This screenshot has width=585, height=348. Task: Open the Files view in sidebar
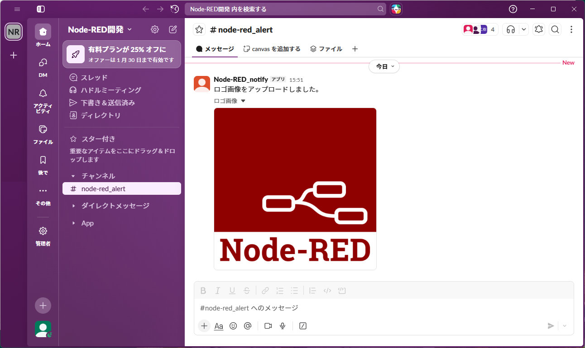(x=43, y=134)
